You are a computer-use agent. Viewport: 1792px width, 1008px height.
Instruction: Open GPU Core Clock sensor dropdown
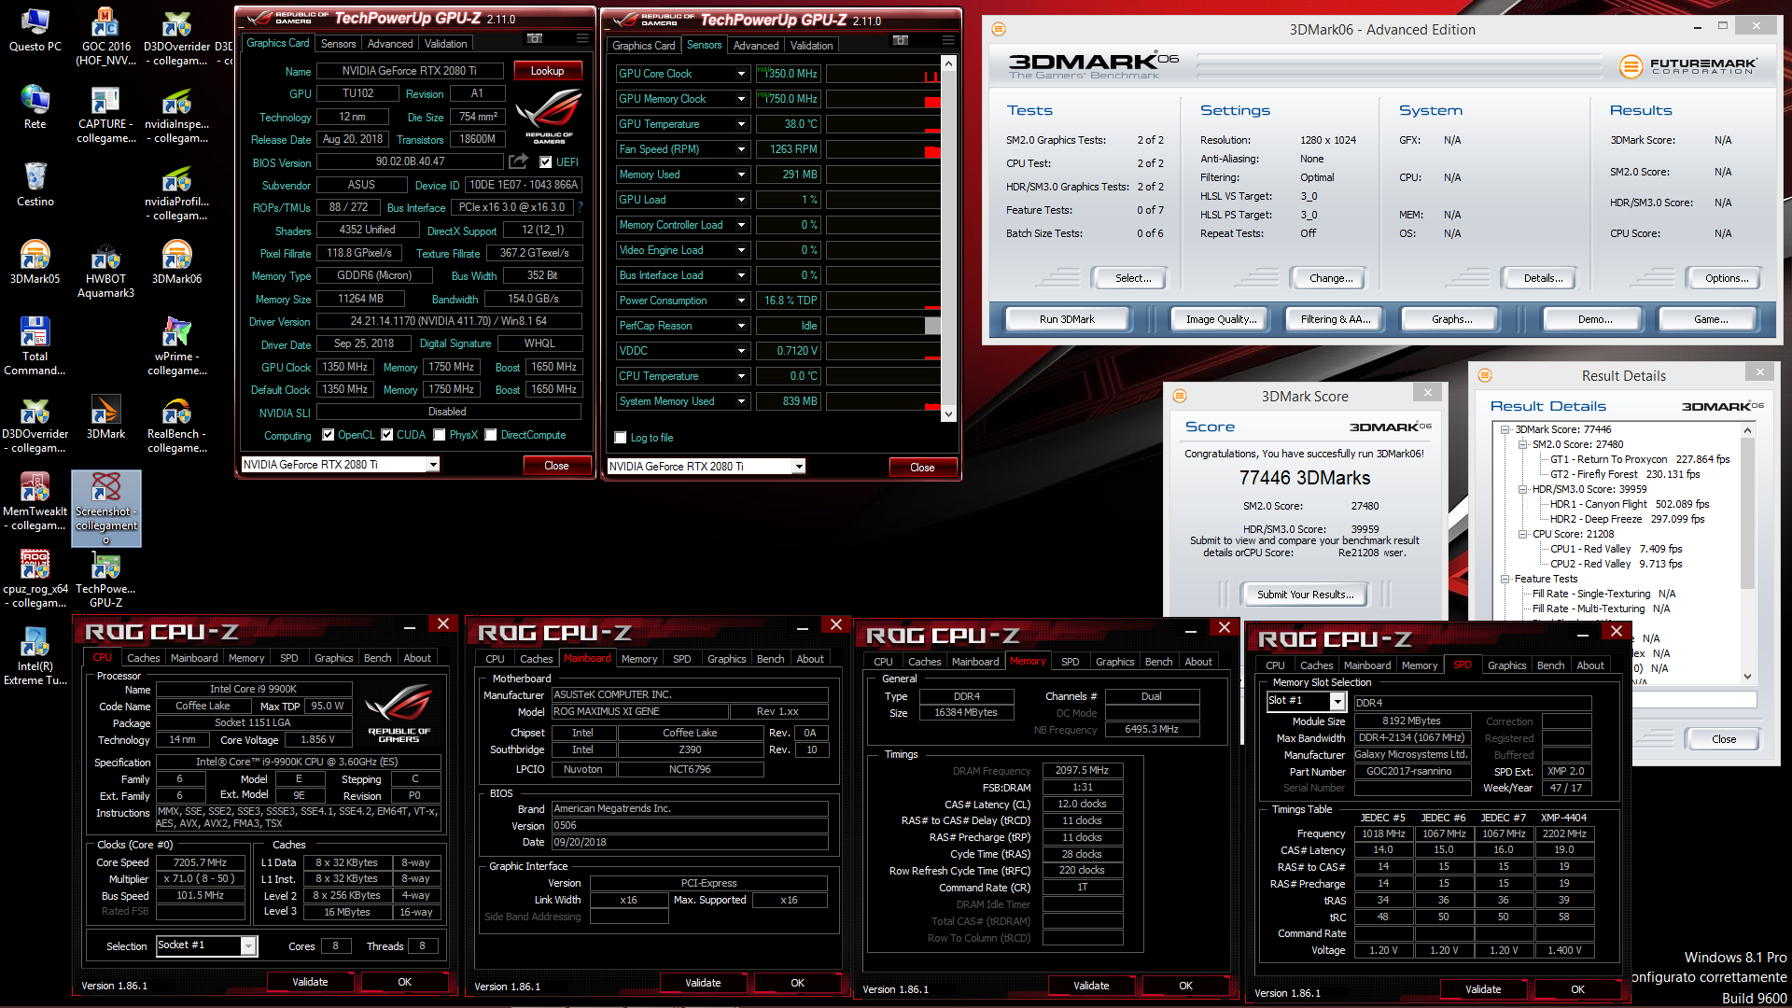point(741,74)
